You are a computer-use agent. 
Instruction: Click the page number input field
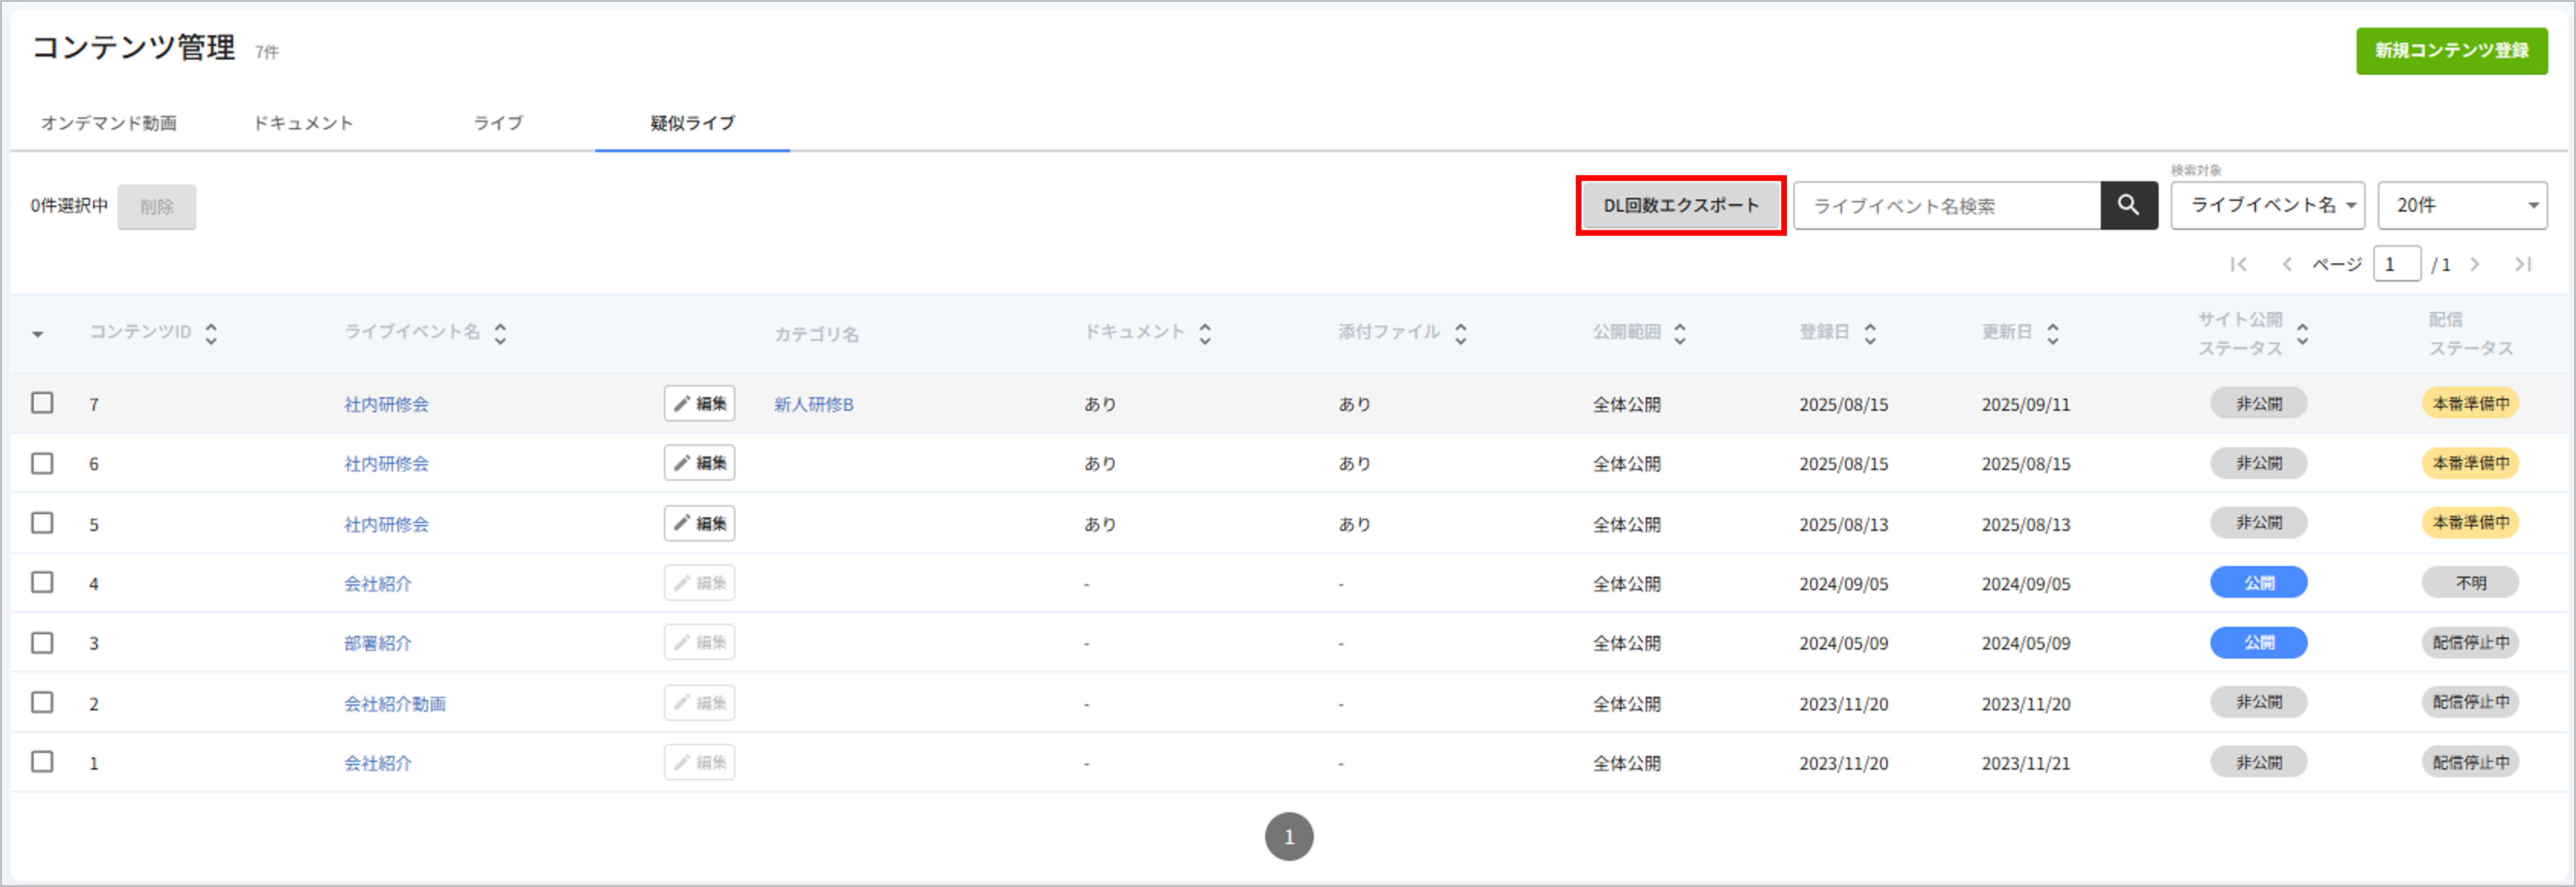click(x=2397, y=265)
